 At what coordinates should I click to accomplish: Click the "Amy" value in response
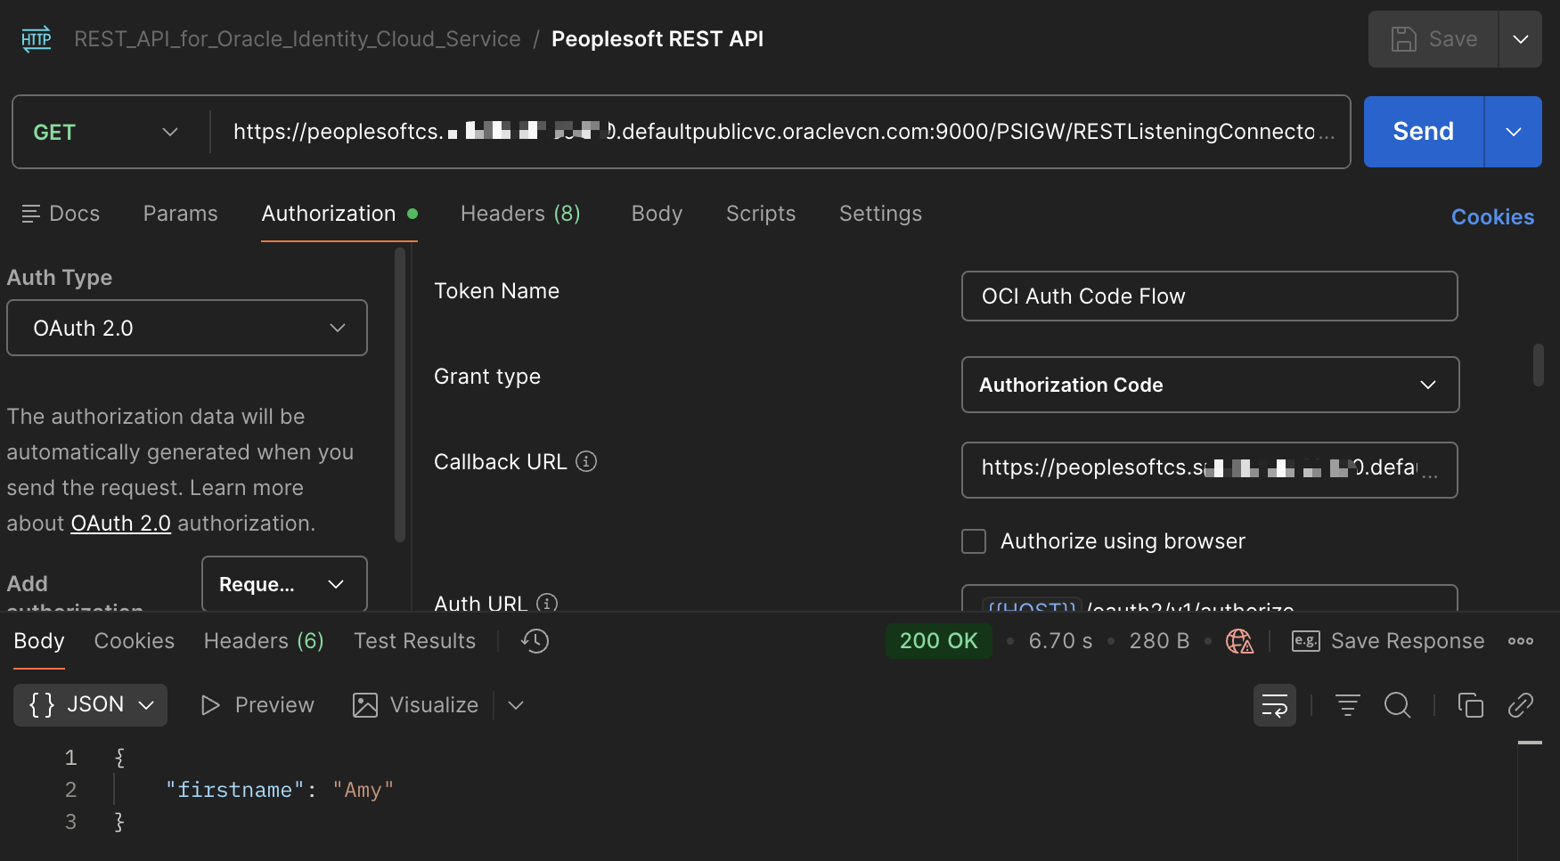coord(363,790)
